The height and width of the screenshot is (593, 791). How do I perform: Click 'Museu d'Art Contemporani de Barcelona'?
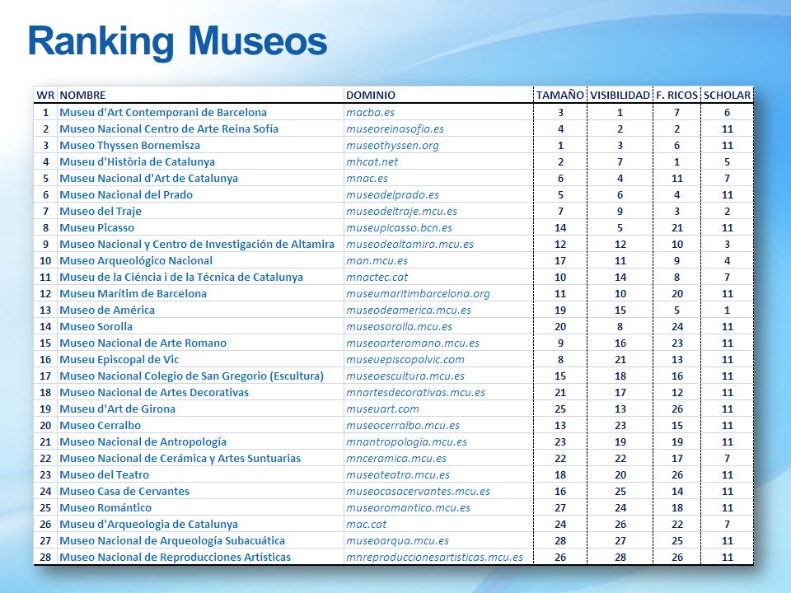[x=163, y=113]
